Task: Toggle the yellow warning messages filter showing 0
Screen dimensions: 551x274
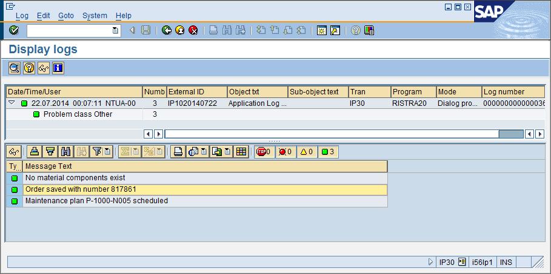Action: coord(307,152)
